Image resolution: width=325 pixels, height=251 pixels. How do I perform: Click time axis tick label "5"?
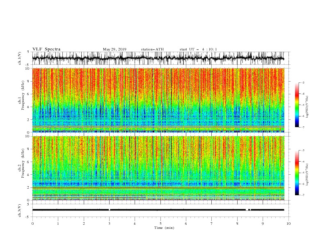(x=160, y=224)
